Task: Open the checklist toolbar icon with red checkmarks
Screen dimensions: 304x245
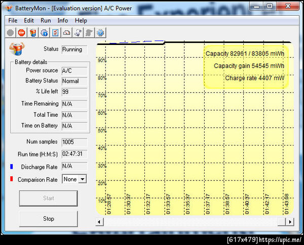Action: [55, 33]
